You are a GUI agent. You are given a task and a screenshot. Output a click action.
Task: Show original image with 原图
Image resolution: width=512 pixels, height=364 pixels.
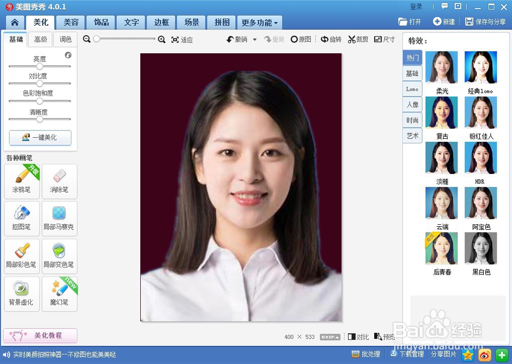pyautogui.click(x=301, y=39)
